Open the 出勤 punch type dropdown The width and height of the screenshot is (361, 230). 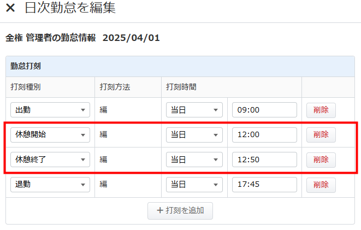point(50,110)
